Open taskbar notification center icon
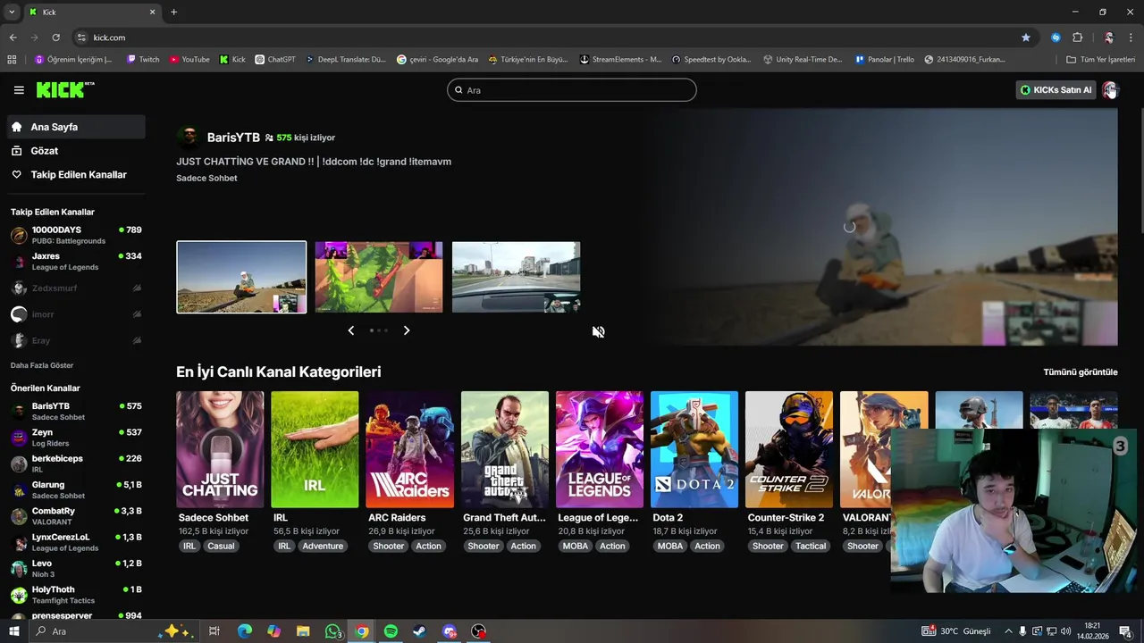 click(1125, 631)
